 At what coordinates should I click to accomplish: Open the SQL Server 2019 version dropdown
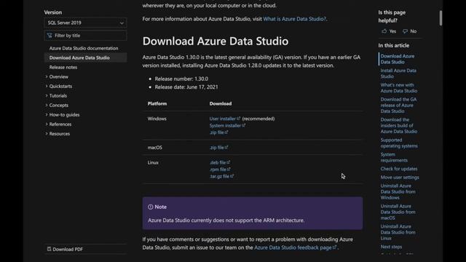(85, 23)
